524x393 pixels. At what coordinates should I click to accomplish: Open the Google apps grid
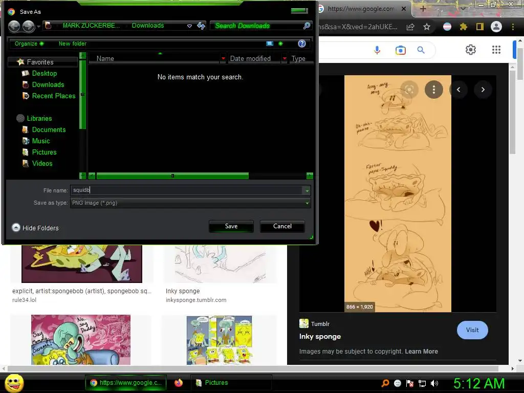pyautogui.click(x=496, y=50)
